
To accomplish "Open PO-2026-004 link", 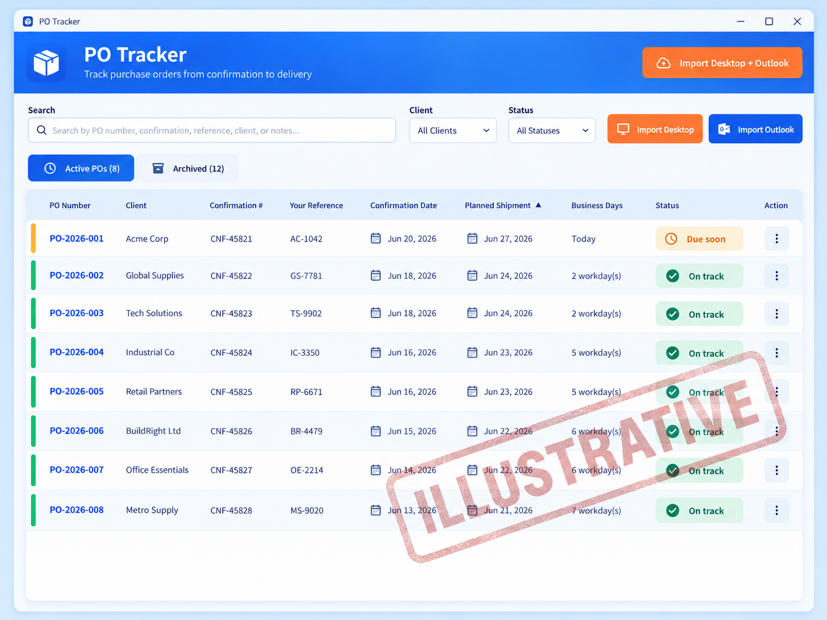I will coord(77,352).
